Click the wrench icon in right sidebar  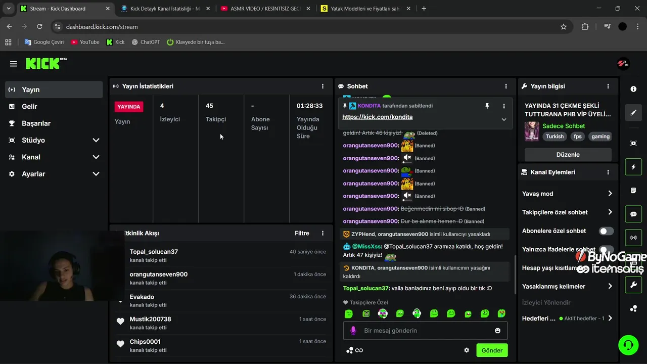[633, 285]
